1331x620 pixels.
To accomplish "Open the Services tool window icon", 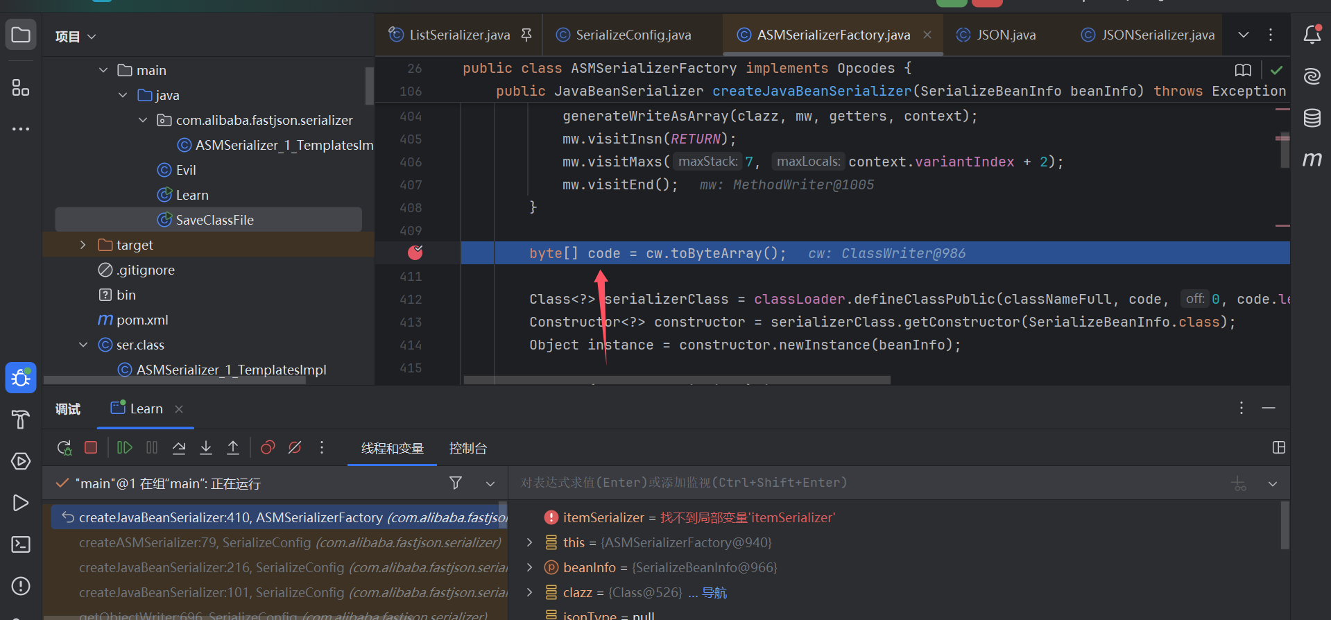I will pos(21,461).
